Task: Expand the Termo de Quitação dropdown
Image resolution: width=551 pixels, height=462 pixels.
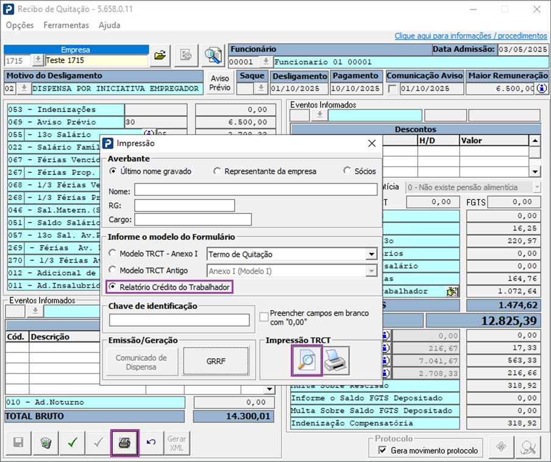Action: tap(371, 254)
